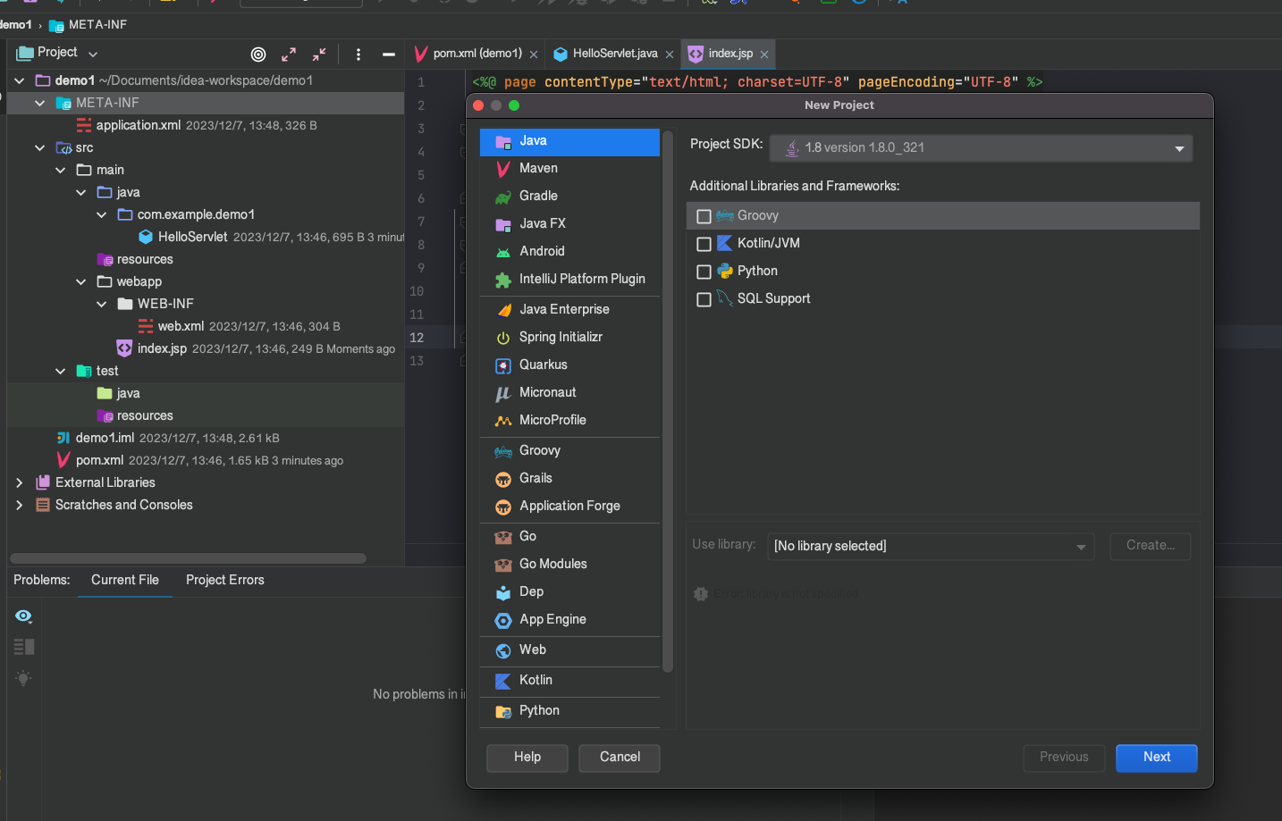The height and width of the screenshot is (821, 1282).
Task: Open Project panel options menu
Action: (x=358, y=54)
